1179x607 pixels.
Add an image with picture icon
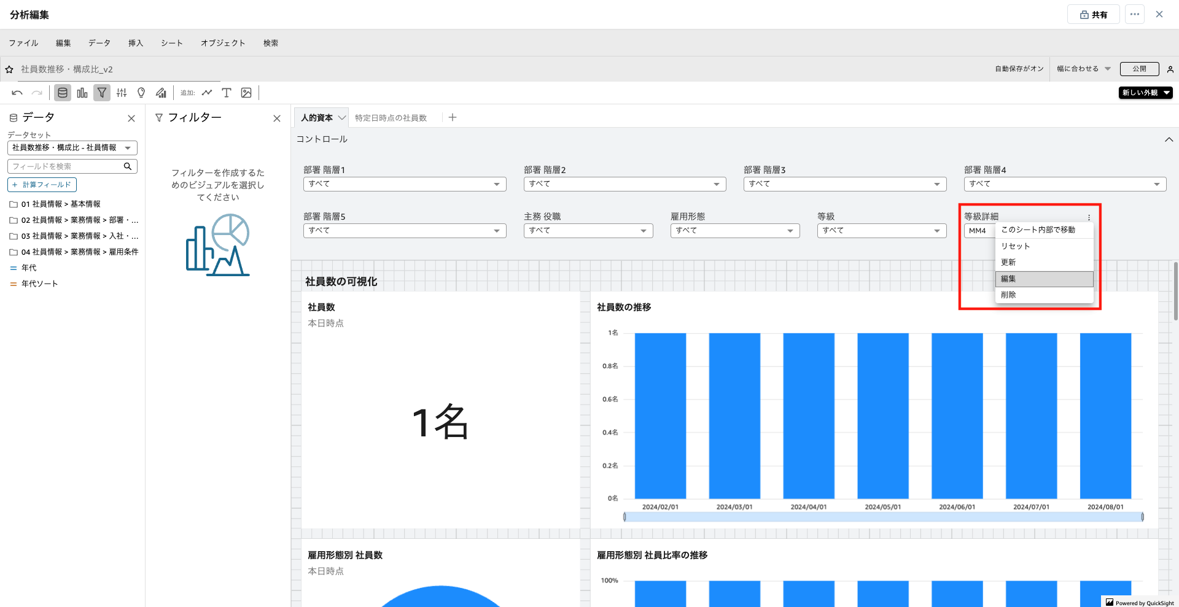coord(246,93)
